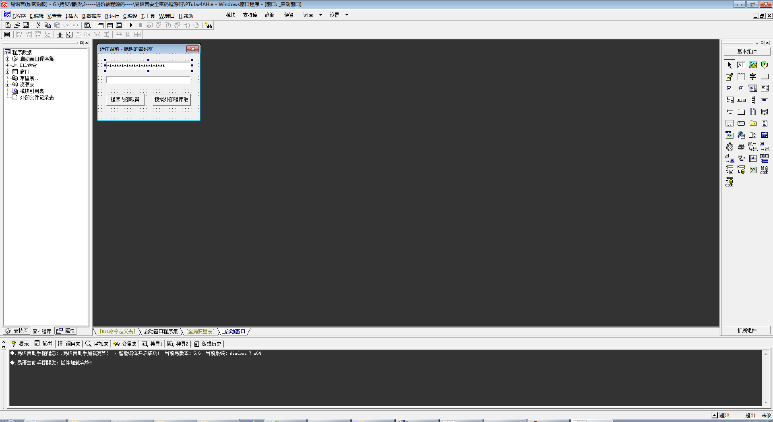This screenshot has width=773, height=422.
Task: Click the Cut scissors icon
Action: point(38,25)
